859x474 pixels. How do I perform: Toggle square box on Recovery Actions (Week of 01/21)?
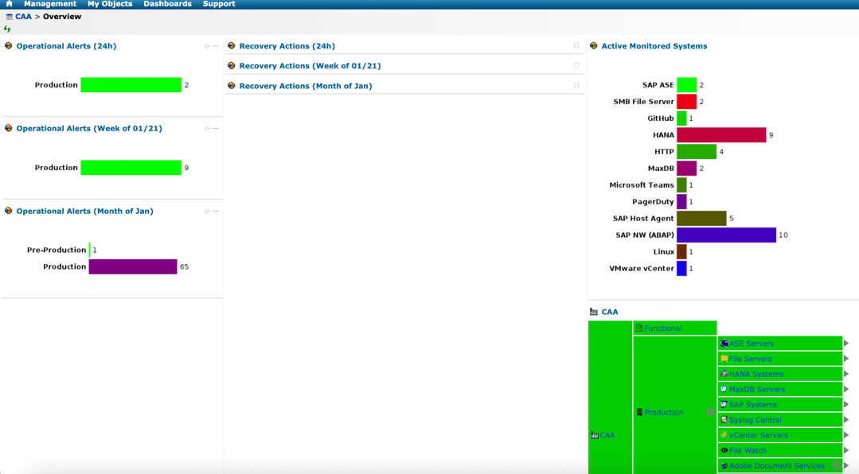point(576,66)
